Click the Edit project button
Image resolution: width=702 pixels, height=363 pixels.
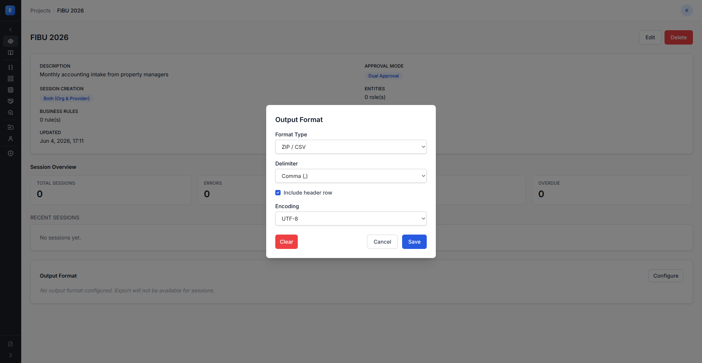pyautogui.click(x=650, y=37)
